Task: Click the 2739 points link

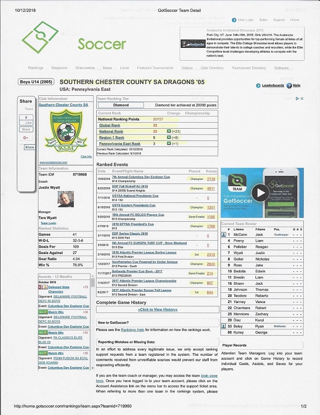Action: pyautogui.click(x=211, y=179)
